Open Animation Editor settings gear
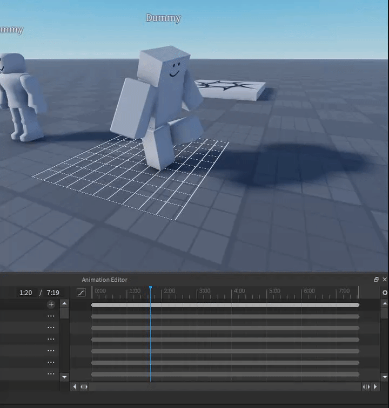 (385, 293)
